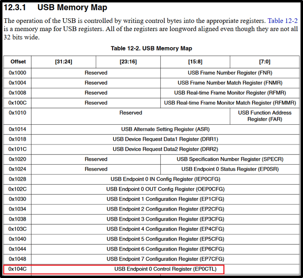303x278 pixels.
Task: Click 'USB Endpoint 2 Configuration Register (EP2CFG)'
Action: (166, 209)
